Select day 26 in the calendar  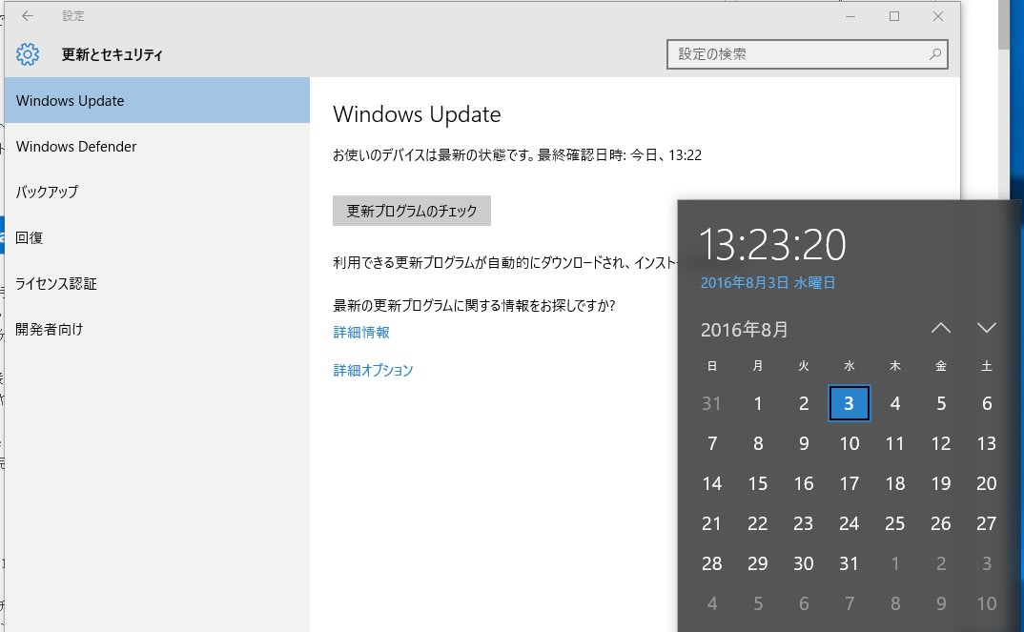tap(940, 523)
